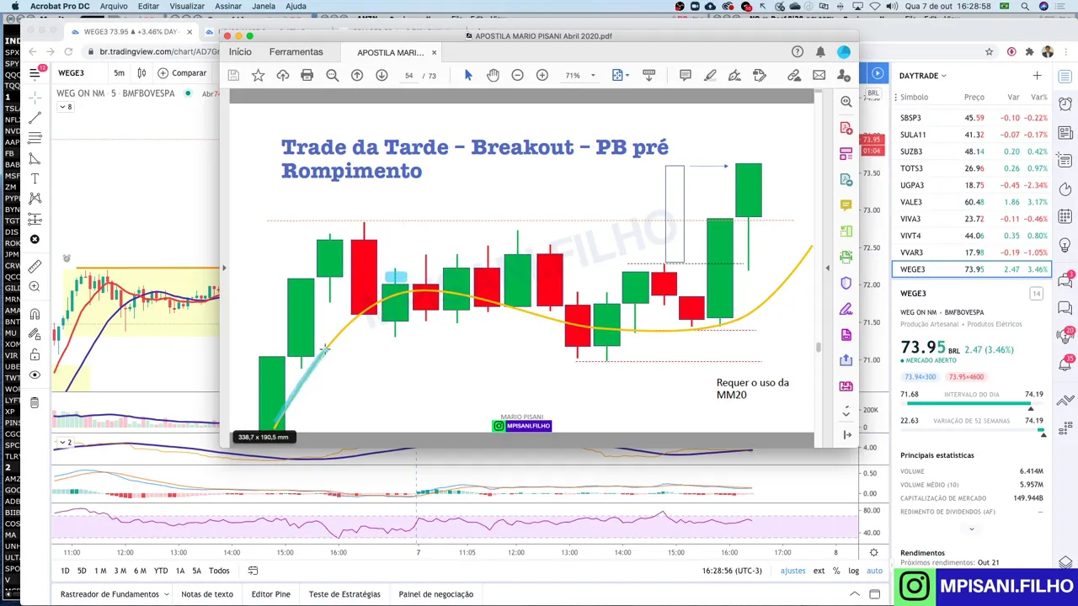The height and width of the screenshot is (606, 1078).
Task: Collapse the right tools panel arrow
Action: (846, 435)
